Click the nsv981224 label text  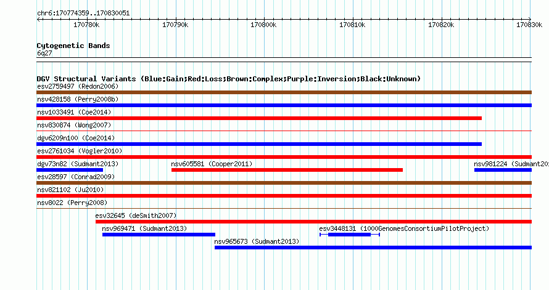(x=511, y=164)
